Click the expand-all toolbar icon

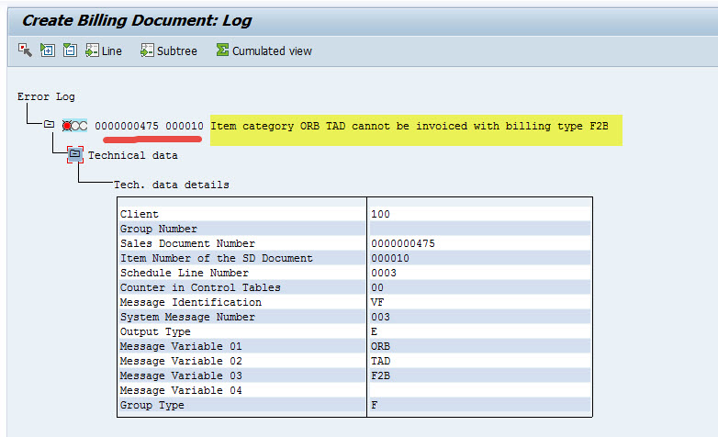pyautogui.click(x=48, y=50)
